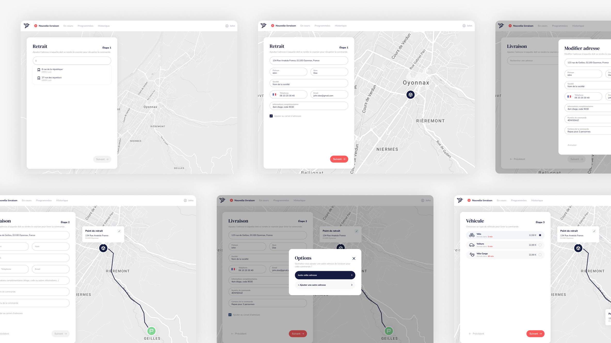This screenshot has height=343, width=611.
Task: Open Programmées tab above the empty Retrait search form
Action: (85, 26)
